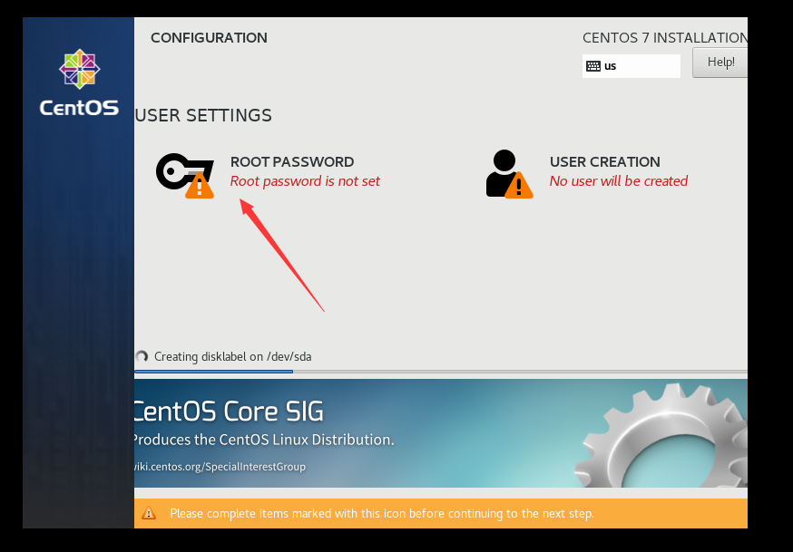Click 'Creating disklabel on /dev/sda' status
793x552 pixels.
pos(232,356)
